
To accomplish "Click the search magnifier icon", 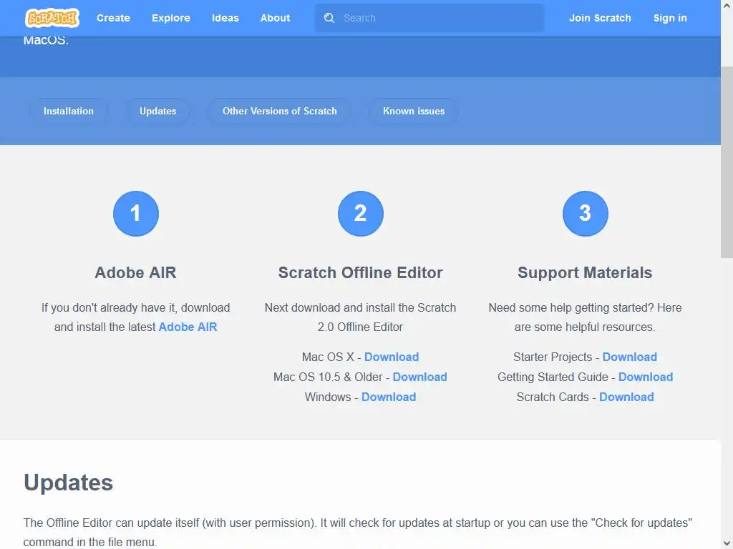I will pos(329,18).
